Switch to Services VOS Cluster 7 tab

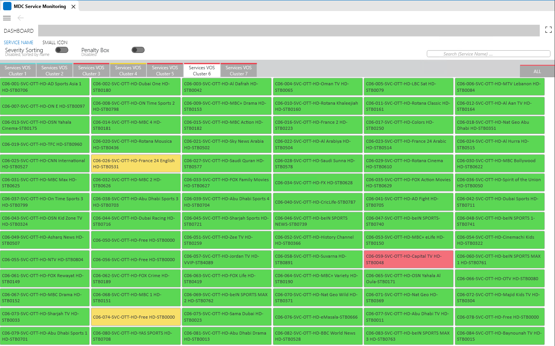pos(239,70)
